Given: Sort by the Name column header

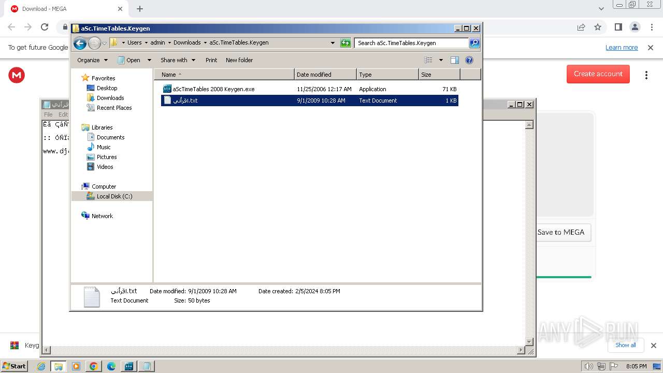Looking at the screenshot, I should coord(224,75).
